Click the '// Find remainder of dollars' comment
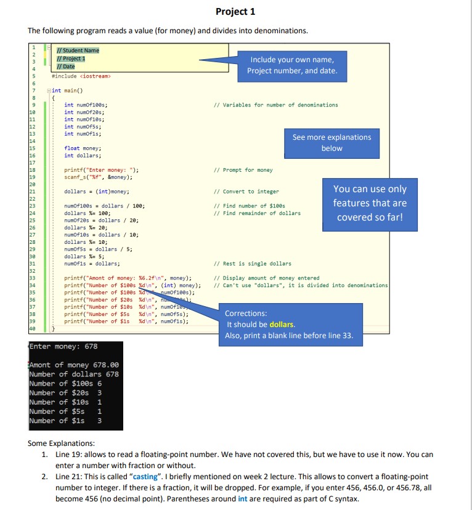This screenshot has height=510, width=472. tap(258, 213)
